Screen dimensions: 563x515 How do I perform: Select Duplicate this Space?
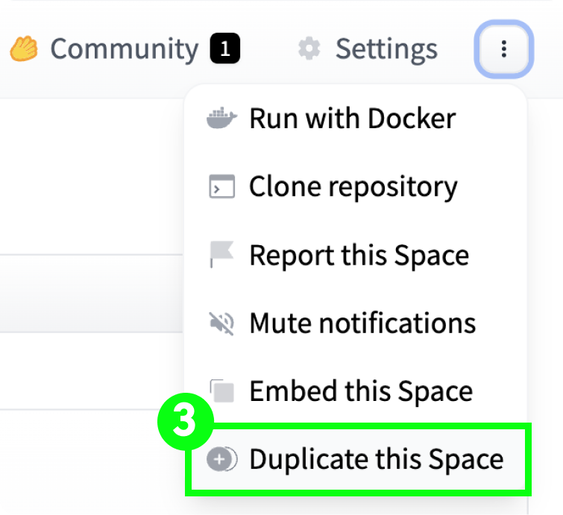[x=376, y=460]
